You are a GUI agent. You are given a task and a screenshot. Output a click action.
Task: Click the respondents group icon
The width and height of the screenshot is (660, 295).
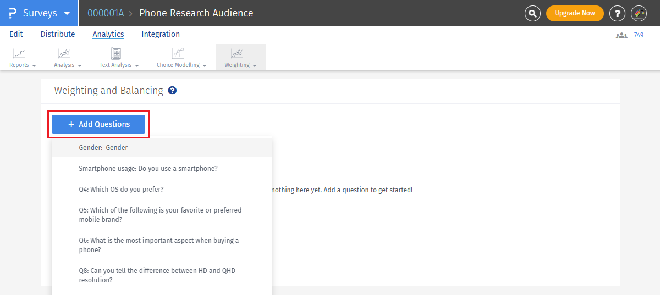621,35
